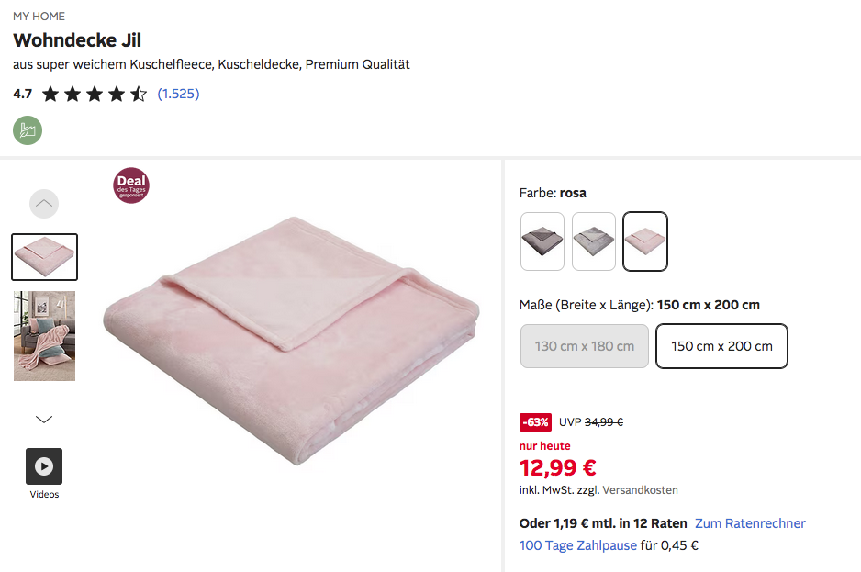Open the Versandkosten shipping info link

[641, 490]
